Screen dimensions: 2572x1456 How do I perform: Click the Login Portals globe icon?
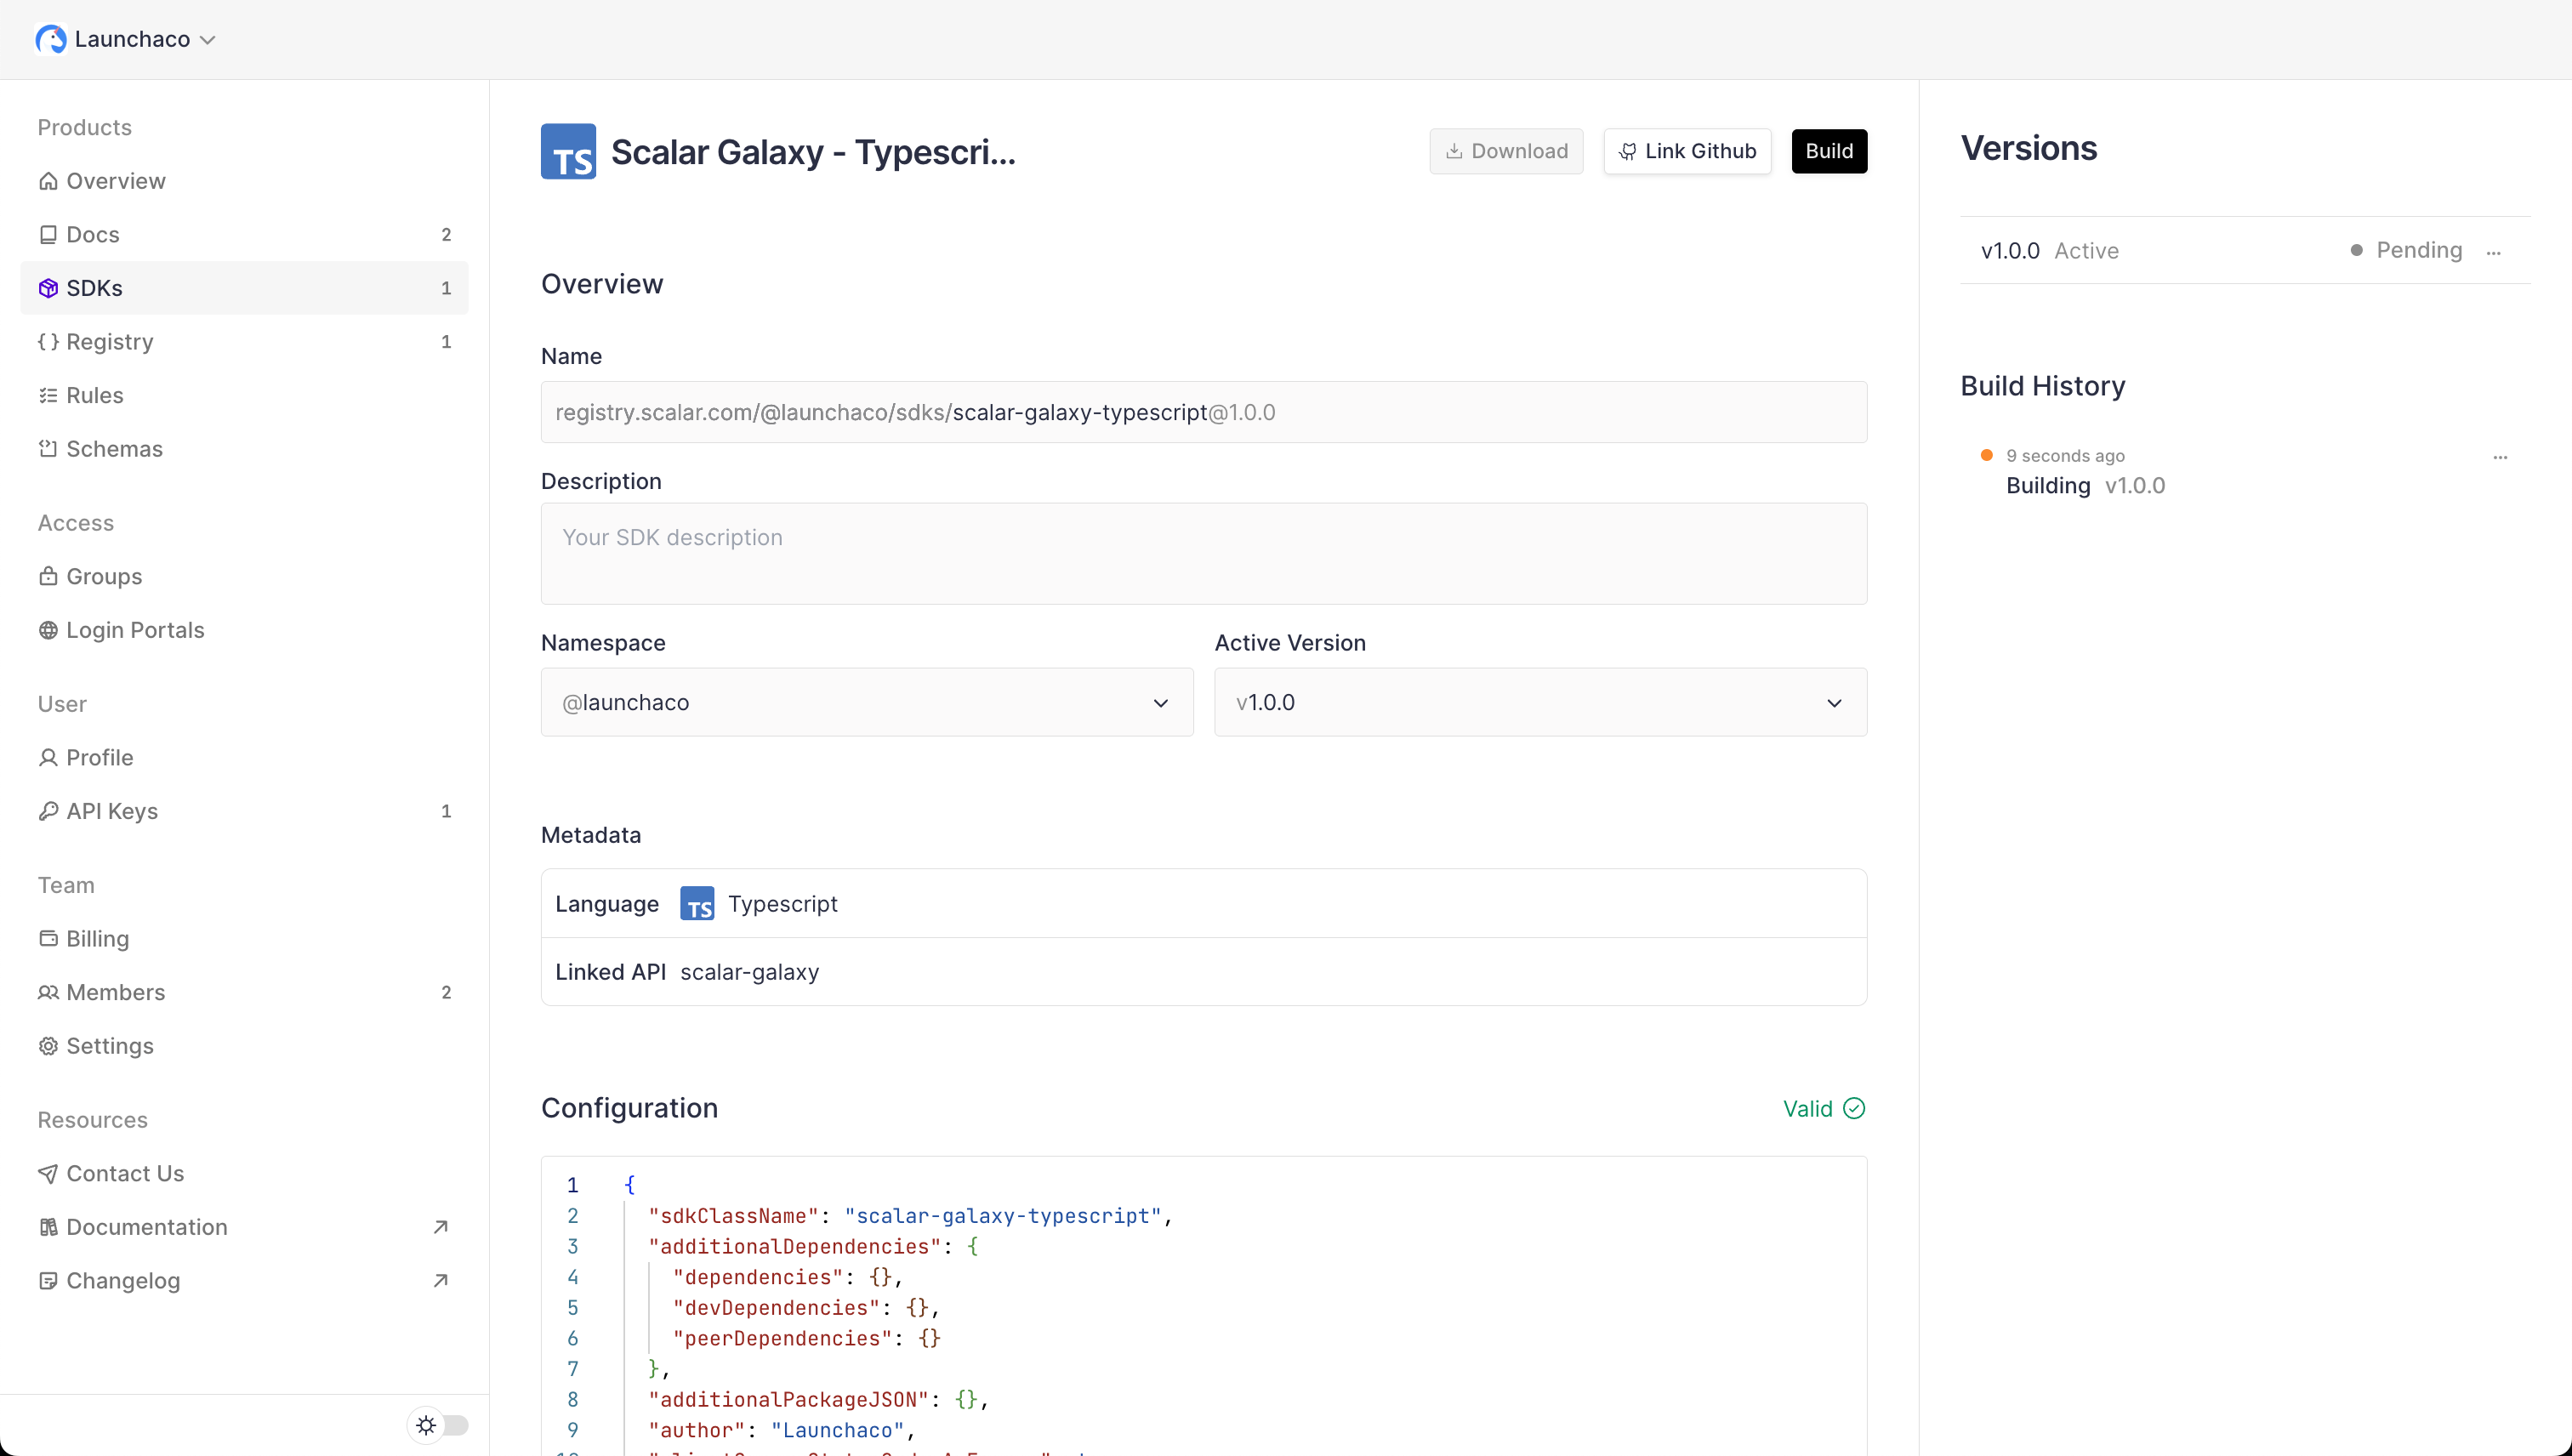point(48,630)
